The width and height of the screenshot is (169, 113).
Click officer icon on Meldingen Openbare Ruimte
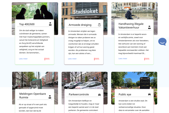[50, 97]
